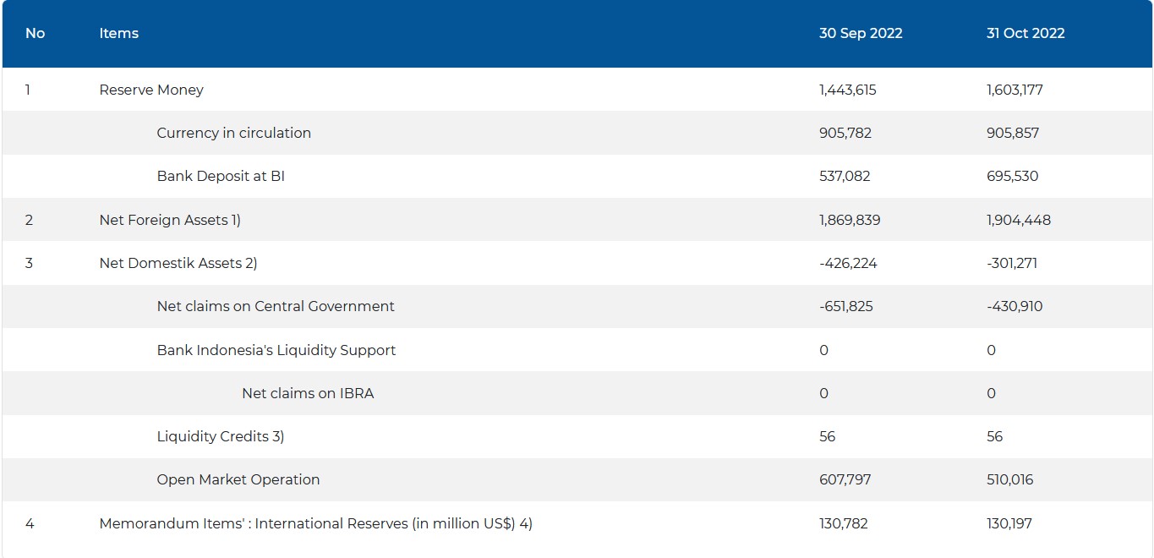The image size is (1154, 558).
Task: Select "Net claims on Central Government" item
Action: [x=276, y=306]
